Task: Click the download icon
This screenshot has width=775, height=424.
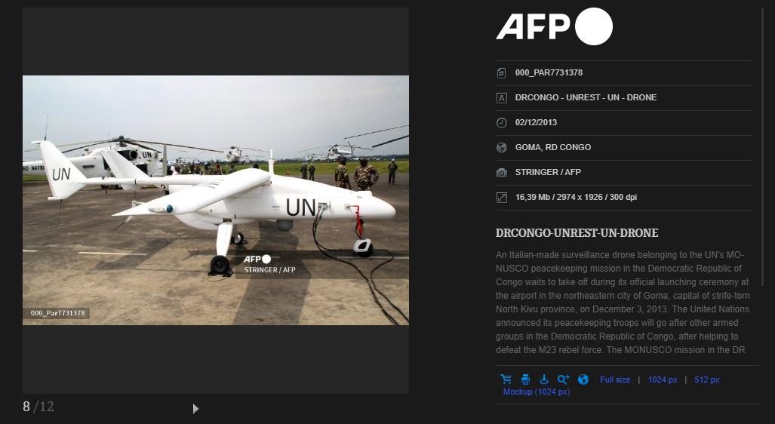Action: pyautogui.click(x=543, y=379)
